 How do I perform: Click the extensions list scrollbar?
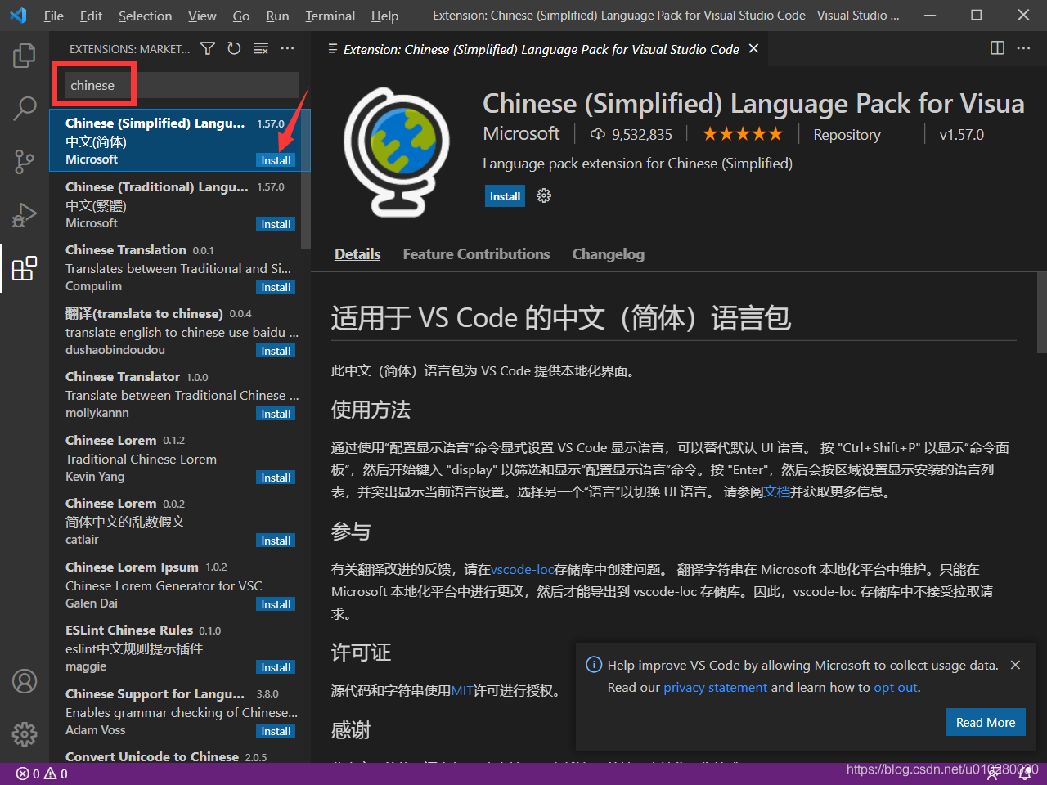[x=306, y=180]
